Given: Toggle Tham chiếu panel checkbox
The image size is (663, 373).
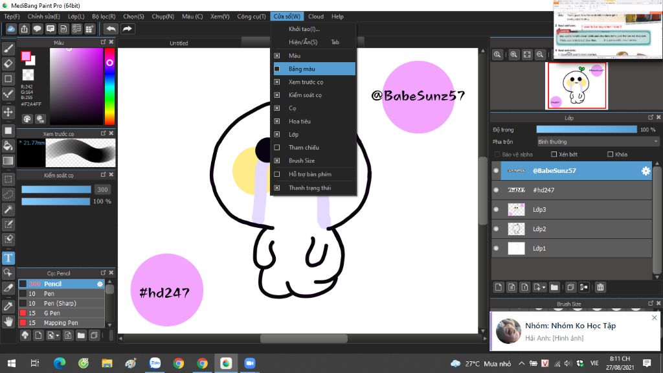Looking at the screenshot, I should click(x=277, y=148).
